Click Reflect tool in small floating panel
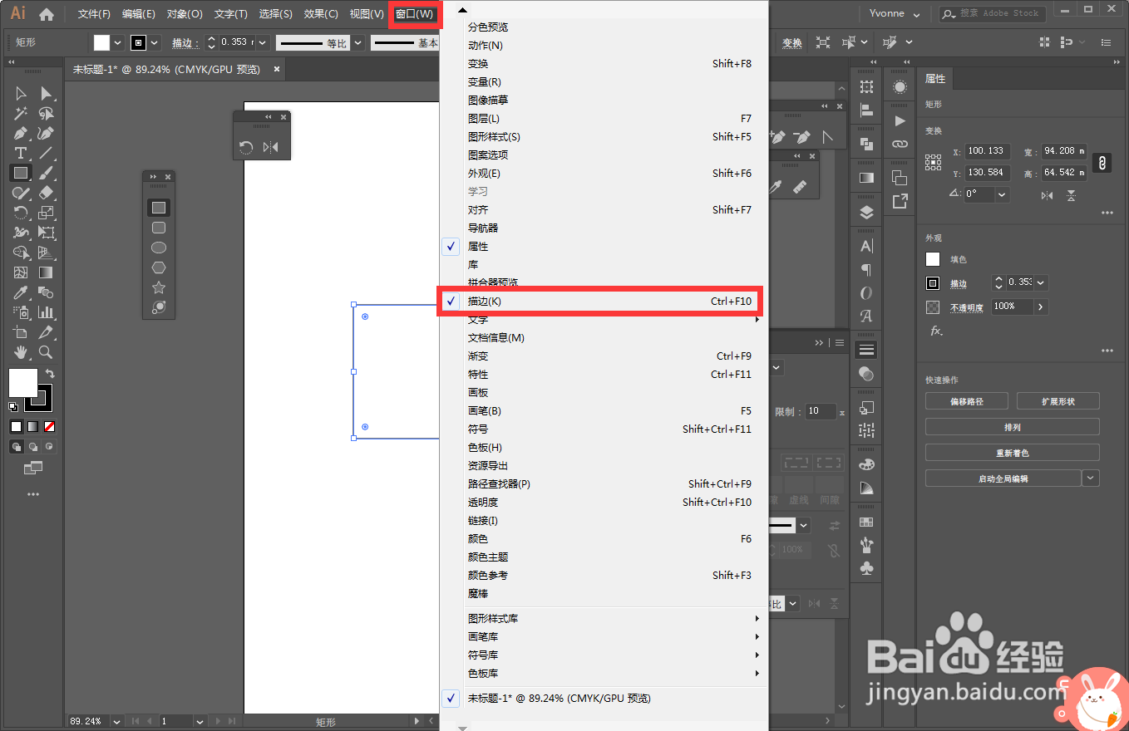This screenshot has width=1129, height=731. (x=270, y=147)
